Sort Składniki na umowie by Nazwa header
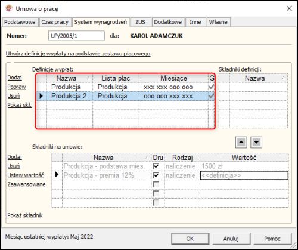The height and width of the screenshot is (250, 298). pos(107,158)
